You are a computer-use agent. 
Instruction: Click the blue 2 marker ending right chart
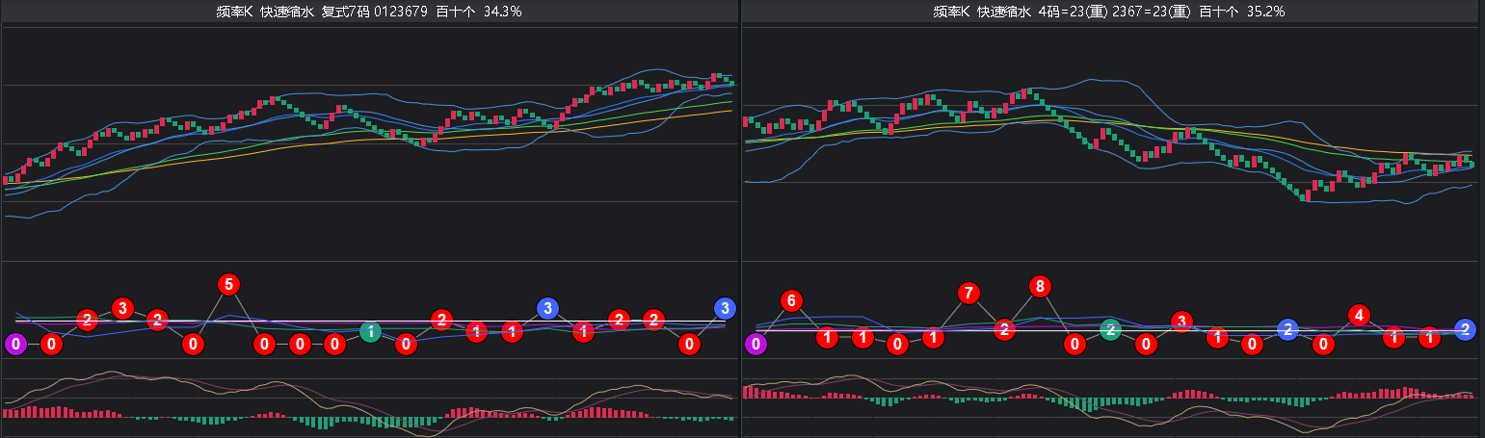point(1465,329)
